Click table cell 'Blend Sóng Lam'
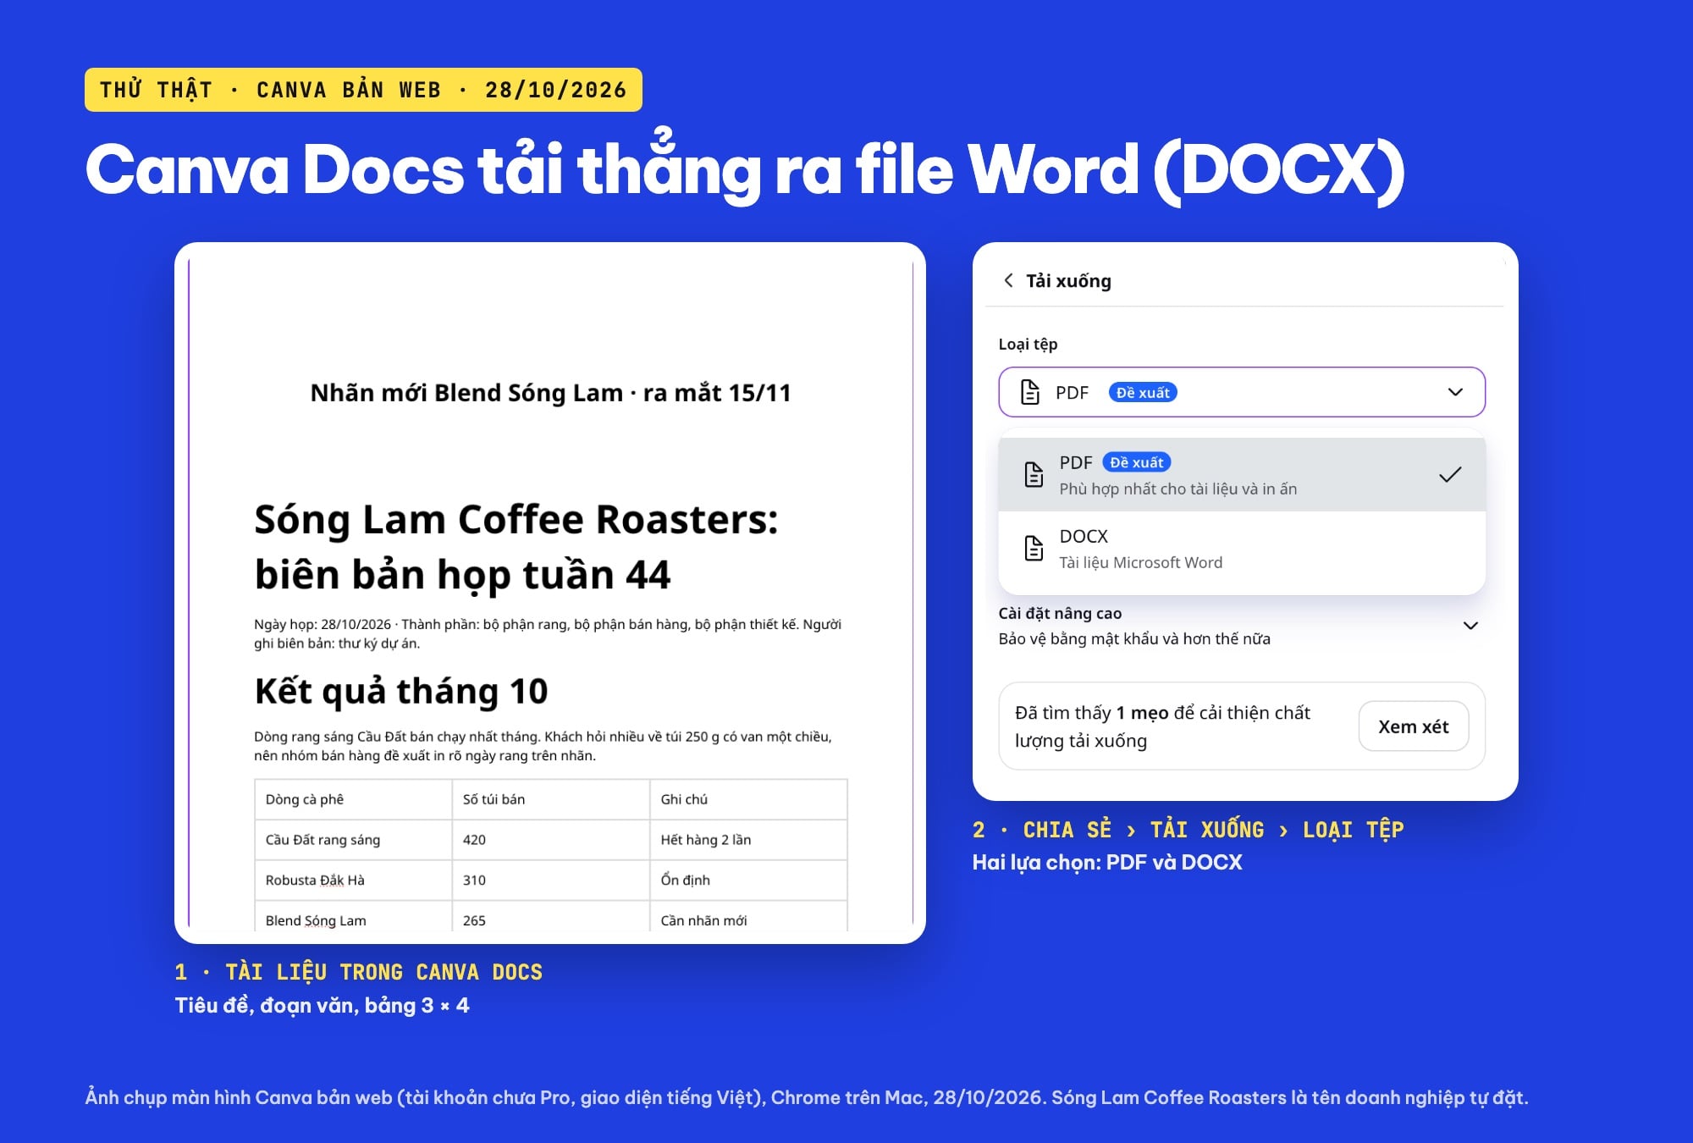This screenshot has height=1143, width=1693. [x=353, y=918]
